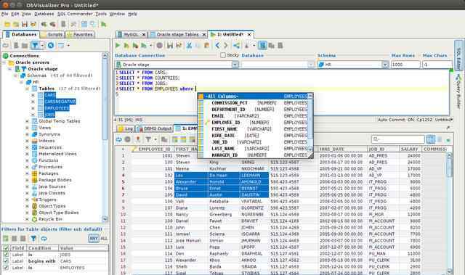
Task: Go to the next SQL with the right chevron
Action: 226,45
